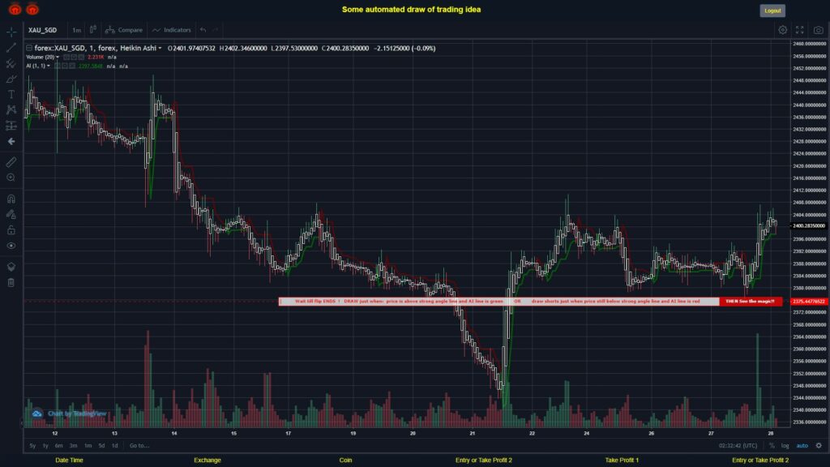This screenshot has width=830, height=467.
Task: Open the pattern drawing tools
Action: click(11, 110)
